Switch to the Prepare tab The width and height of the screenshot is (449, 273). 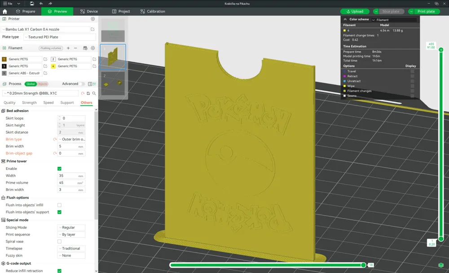click(25, 11)
